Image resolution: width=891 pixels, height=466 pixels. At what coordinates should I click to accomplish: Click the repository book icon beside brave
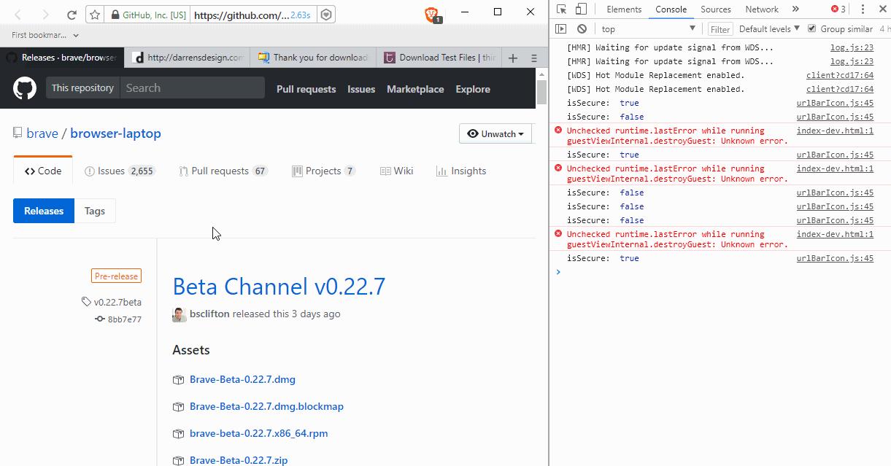18,133
